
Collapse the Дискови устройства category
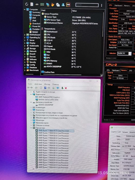click(x=31, y=102)
